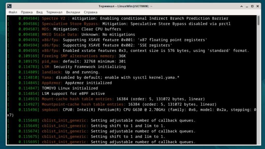265x149 pixels.
Task: Open the Вид menu
Action: click(x=39, y=12)
